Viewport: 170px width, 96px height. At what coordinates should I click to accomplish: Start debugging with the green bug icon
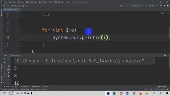pos(150,6)
